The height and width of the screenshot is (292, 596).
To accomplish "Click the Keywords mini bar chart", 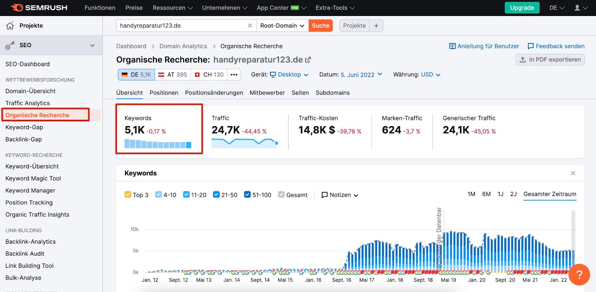I will click(x=158, y=144).
